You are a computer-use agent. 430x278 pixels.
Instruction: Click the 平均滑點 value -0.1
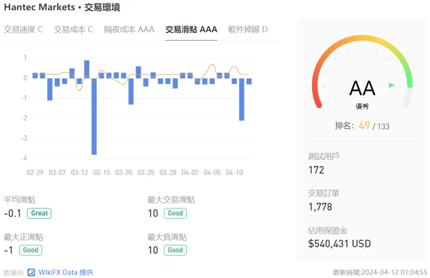point(12,213)
